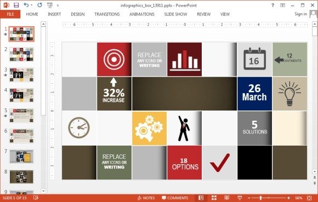The image size is (318, 202).
Task: Click the Save icon in quick access toolbar
Action: tap(16, 5)
